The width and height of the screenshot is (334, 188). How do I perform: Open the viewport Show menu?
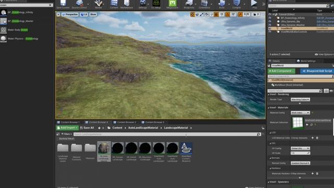point(93,15)
